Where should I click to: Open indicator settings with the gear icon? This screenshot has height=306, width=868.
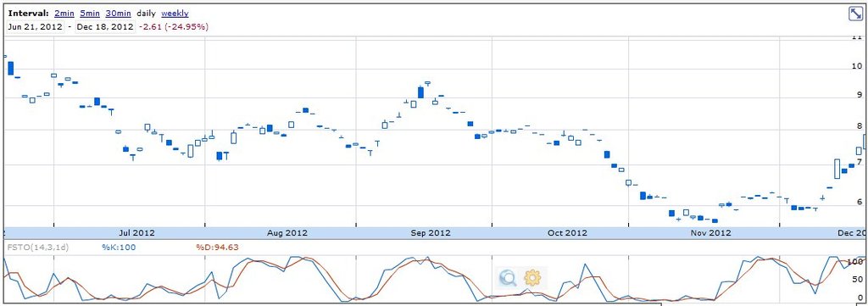(532, 276)
